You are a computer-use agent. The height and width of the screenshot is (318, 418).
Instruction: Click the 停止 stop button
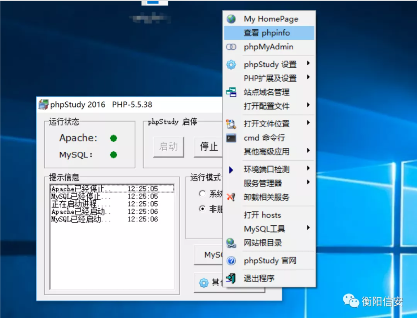[208, 147]
